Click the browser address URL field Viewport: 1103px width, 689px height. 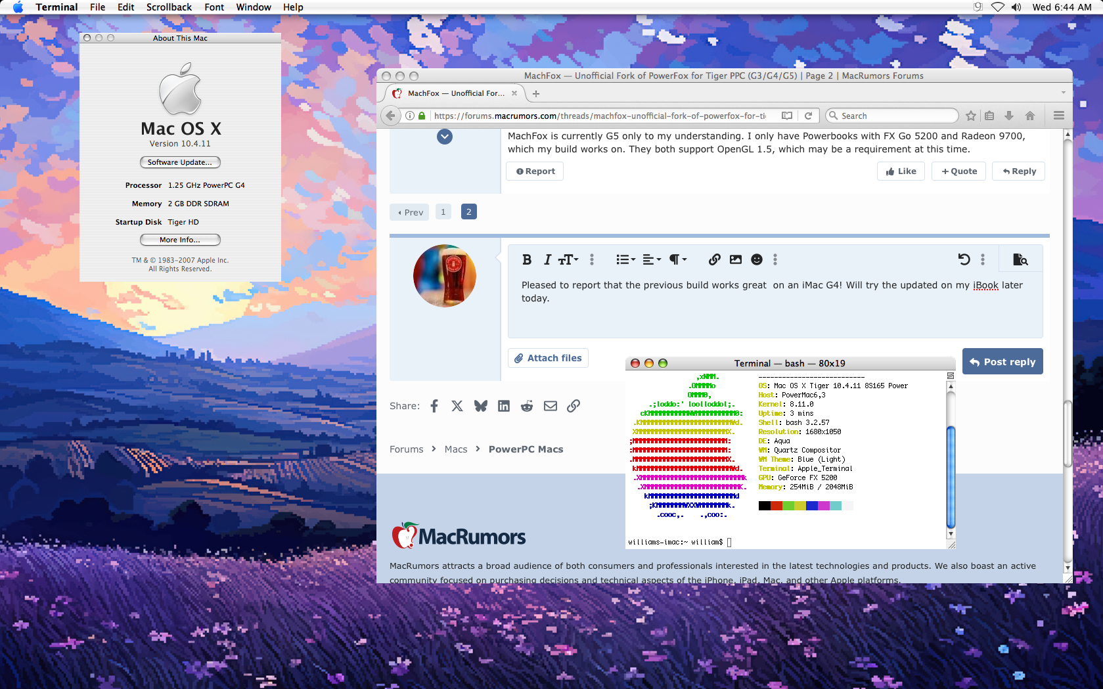(x=600, y=116)
